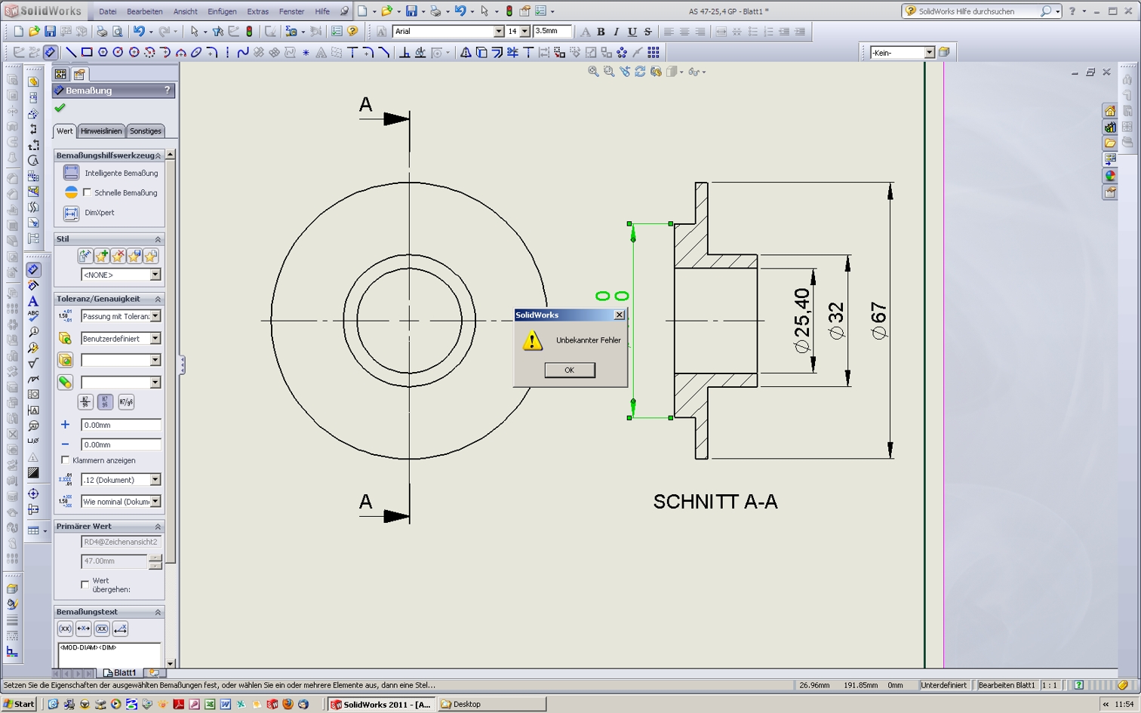Open the Datei menu

108,11
